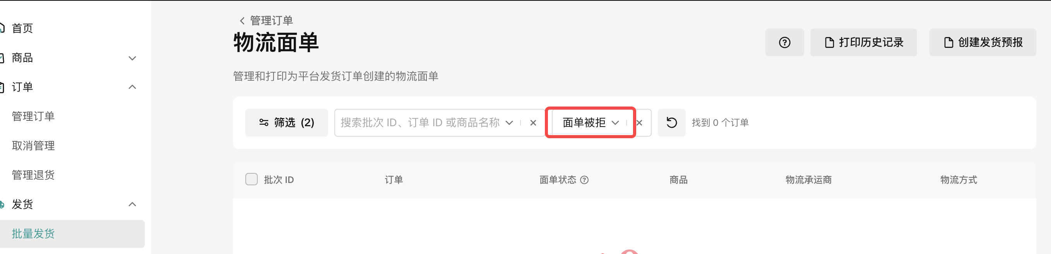
Task: Click the reset filters refresh icon
Action: coord(671,122)
